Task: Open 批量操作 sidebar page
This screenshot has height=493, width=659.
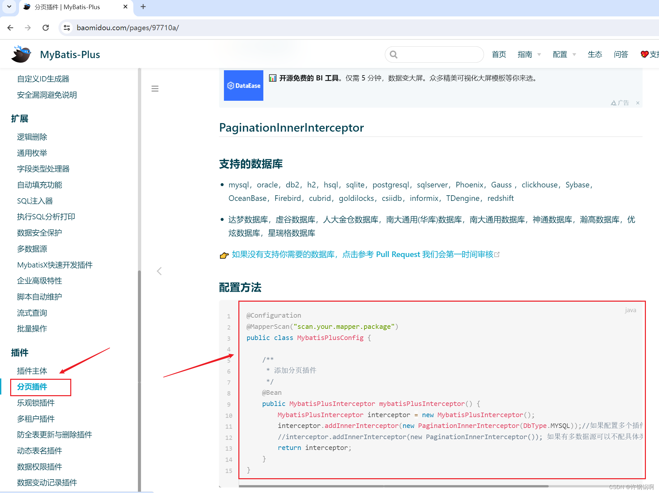Action: click(32, 329)
